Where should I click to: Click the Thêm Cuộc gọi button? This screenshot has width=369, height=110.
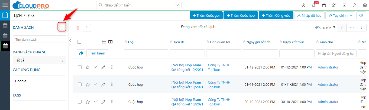(206, 15)
